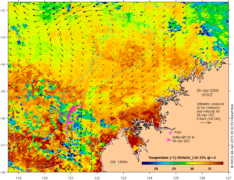
Task: Click the 122 longitude axis label
Action: coord(97,178)
